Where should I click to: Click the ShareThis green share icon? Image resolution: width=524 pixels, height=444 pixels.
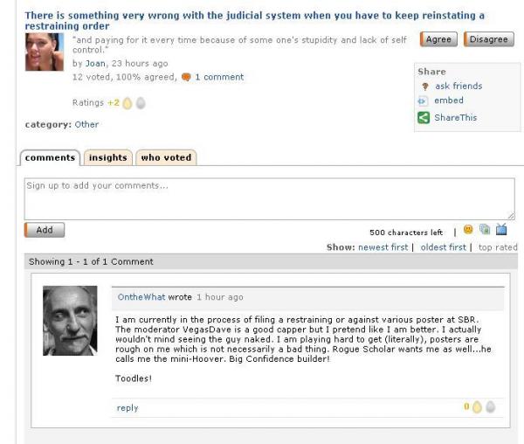point(424,117)
